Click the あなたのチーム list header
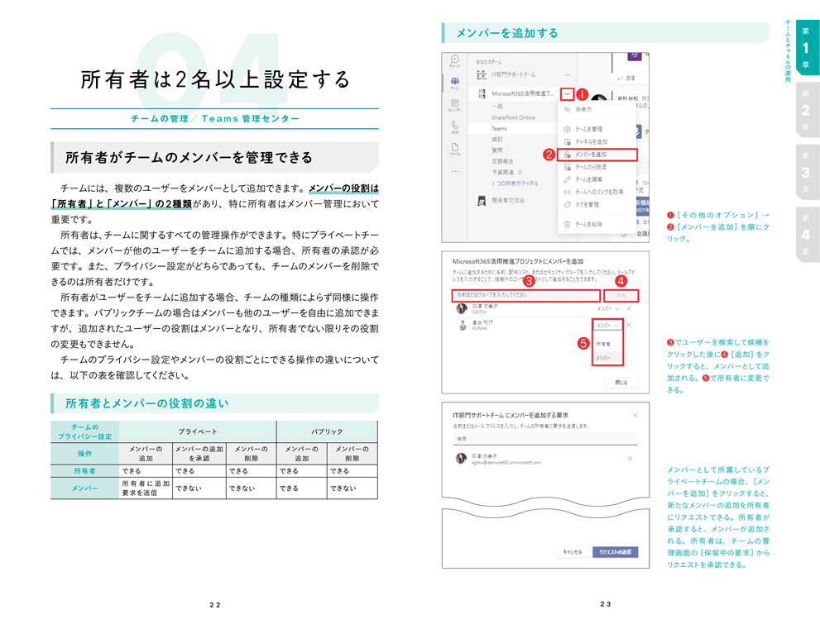The image size is (820, 624). click(x=488, y=62)
